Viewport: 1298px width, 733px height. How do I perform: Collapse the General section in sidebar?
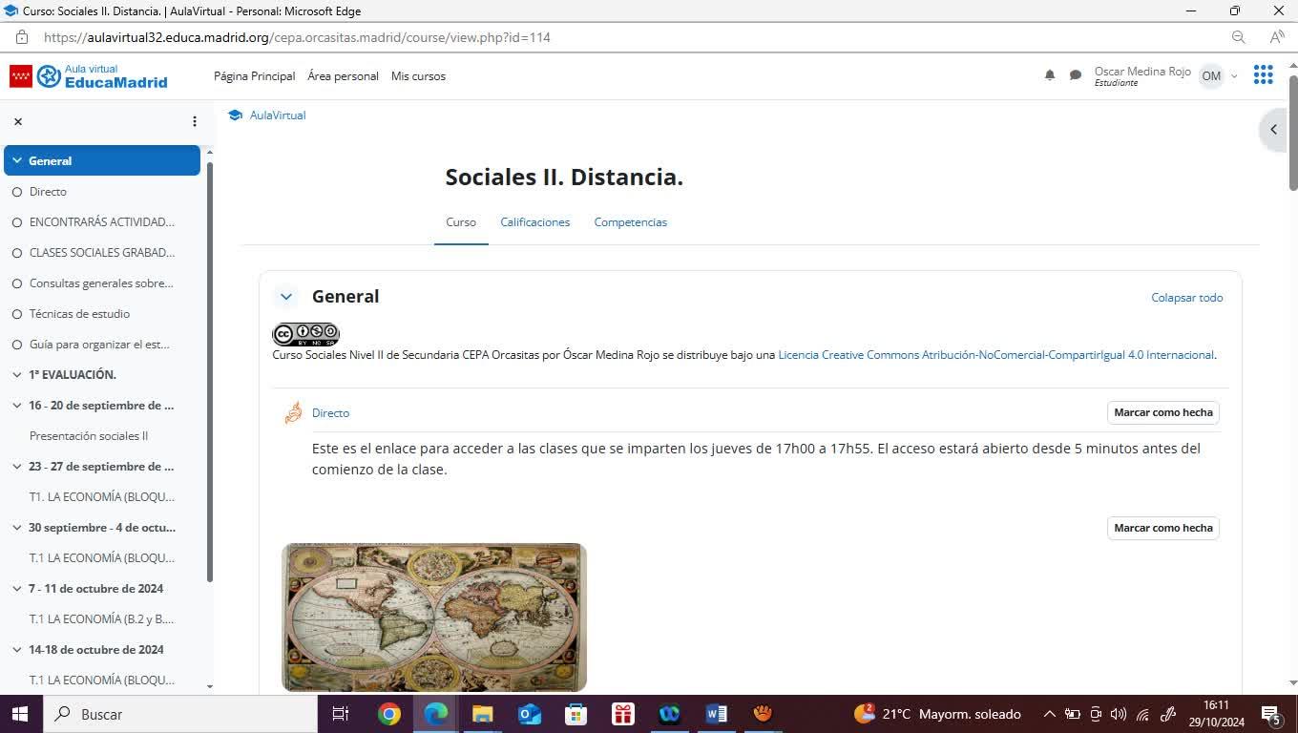coord(17,160)
